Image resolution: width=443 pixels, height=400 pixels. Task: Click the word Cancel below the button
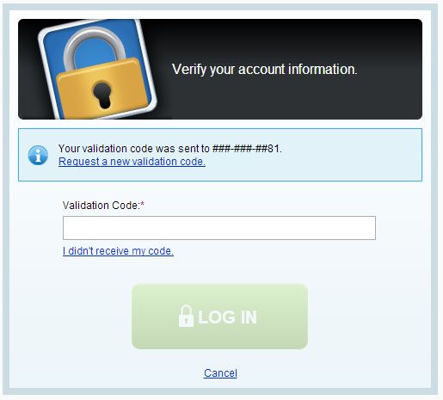click(220, 373)
